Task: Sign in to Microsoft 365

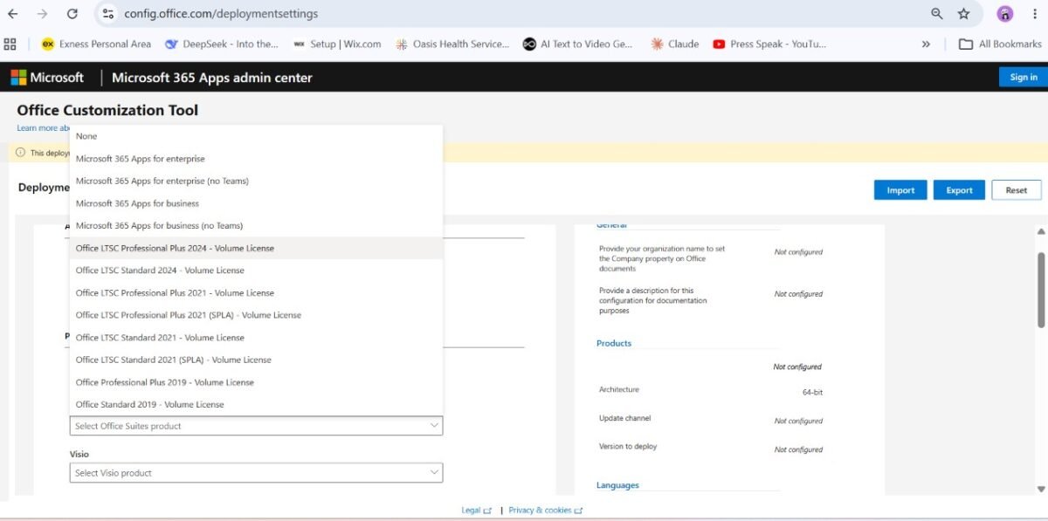Action: coord(1024,77)
